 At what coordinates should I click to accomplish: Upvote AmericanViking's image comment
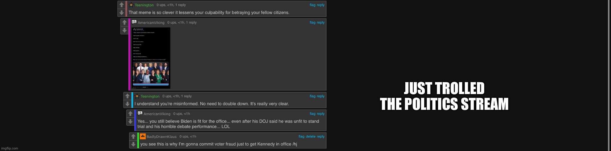coord(124,22)
